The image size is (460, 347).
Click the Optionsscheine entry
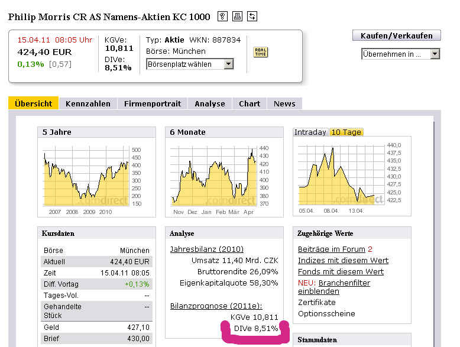[x=326, y=313]
